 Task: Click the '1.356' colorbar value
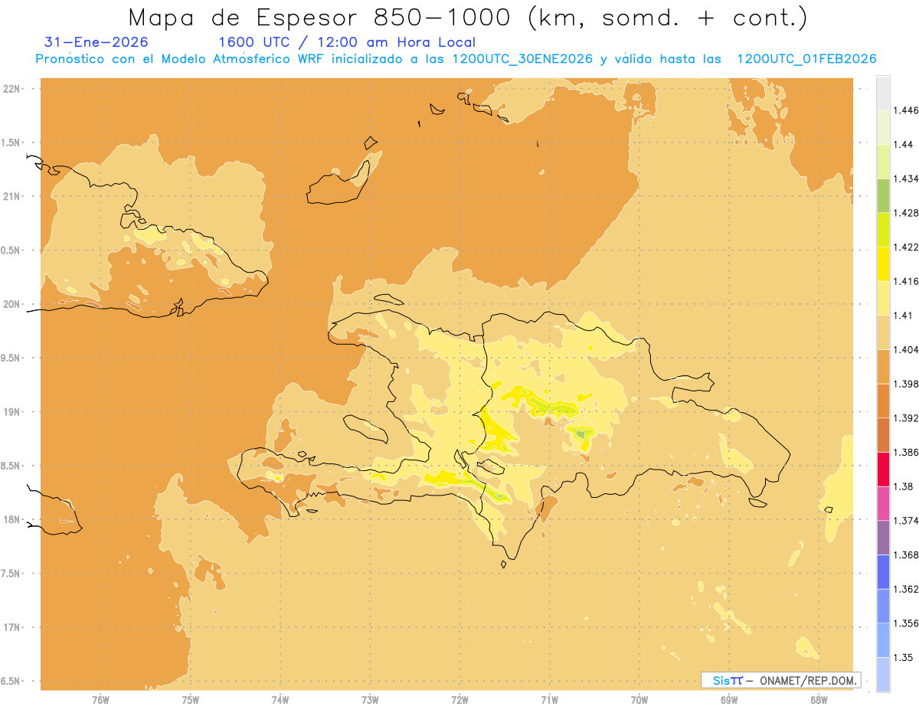pos(905,623)
